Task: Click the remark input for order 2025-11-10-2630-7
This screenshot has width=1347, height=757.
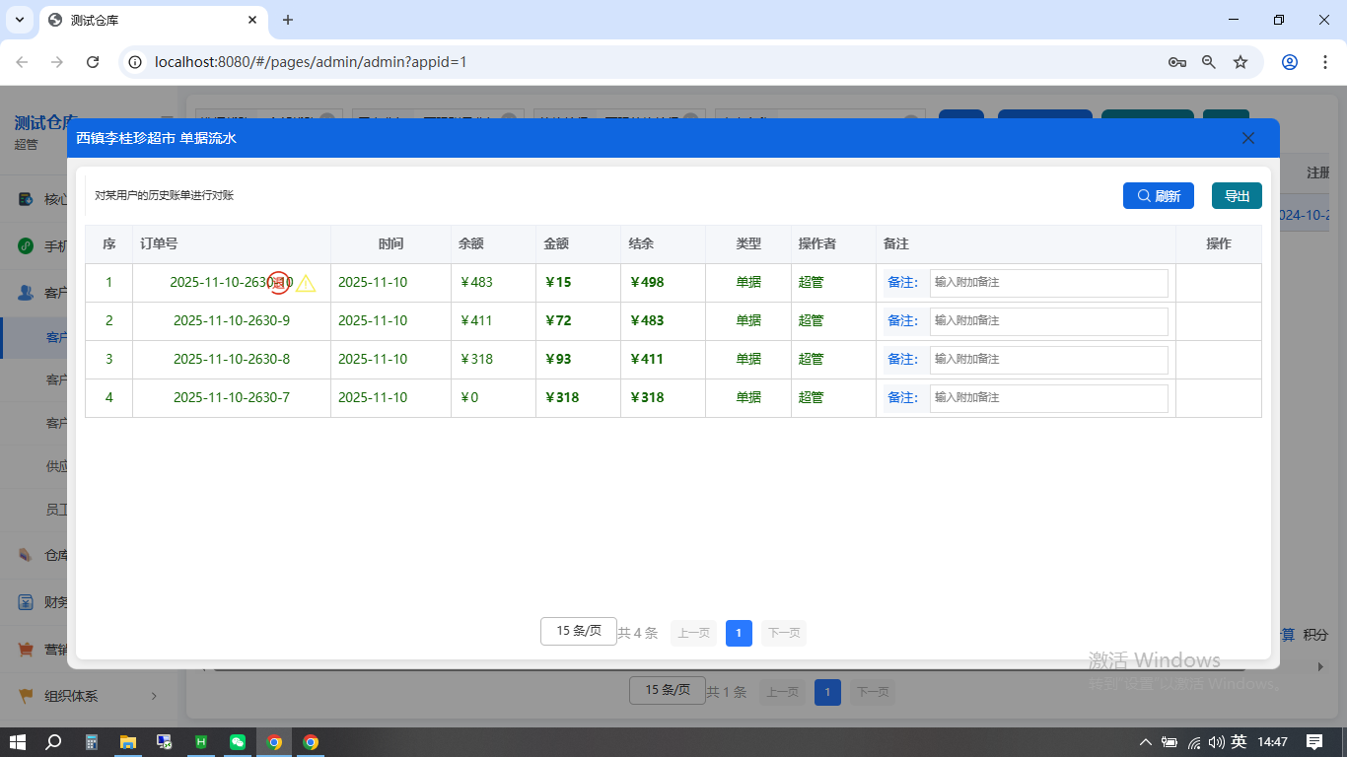Action: point(1048,398)
